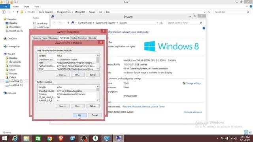
Task: Open Downloads under Favorites
Action: 15,27
